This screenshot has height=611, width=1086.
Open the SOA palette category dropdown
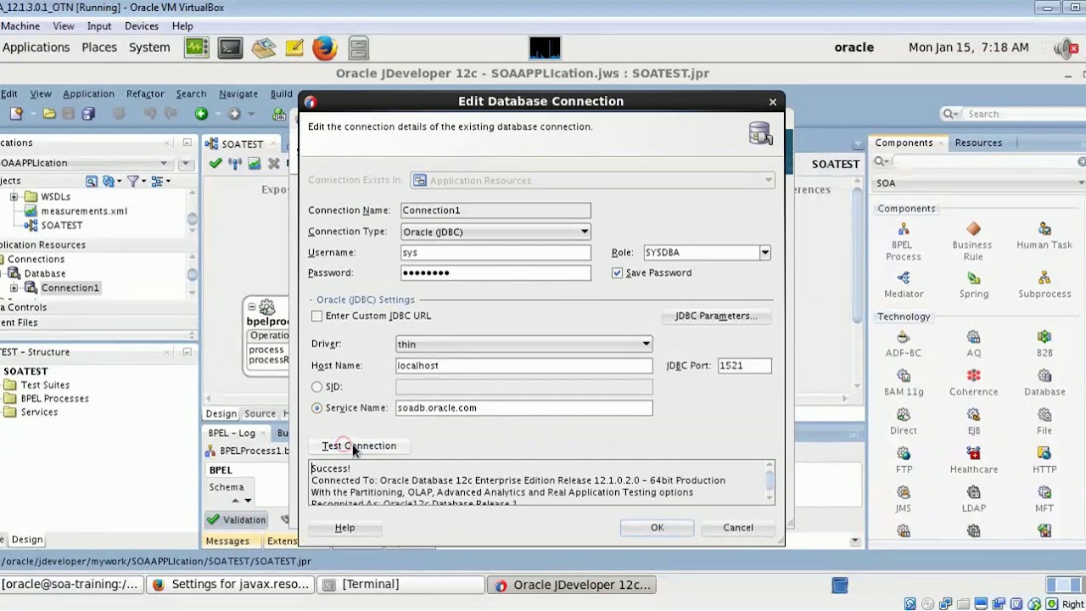(x=980, y=183)
